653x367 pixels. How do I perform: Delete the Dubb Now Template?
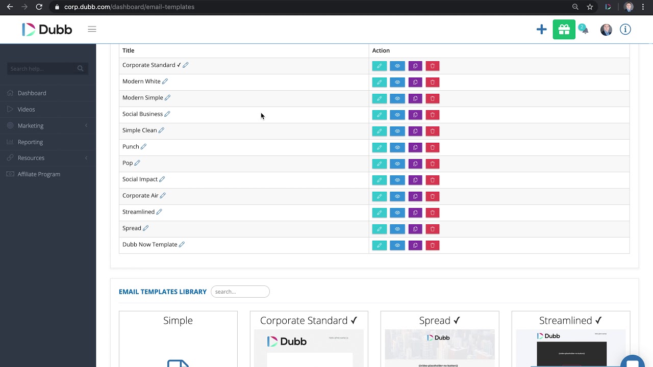[433, 245]
